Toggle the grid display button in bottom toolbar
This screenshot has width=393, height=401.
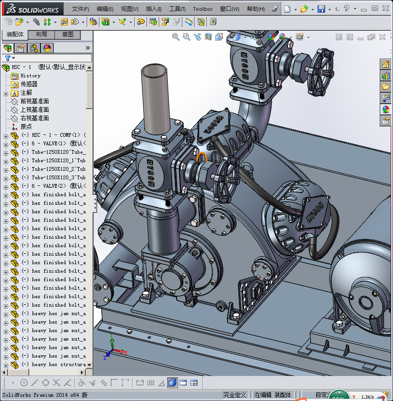click(x=151, y=383)
